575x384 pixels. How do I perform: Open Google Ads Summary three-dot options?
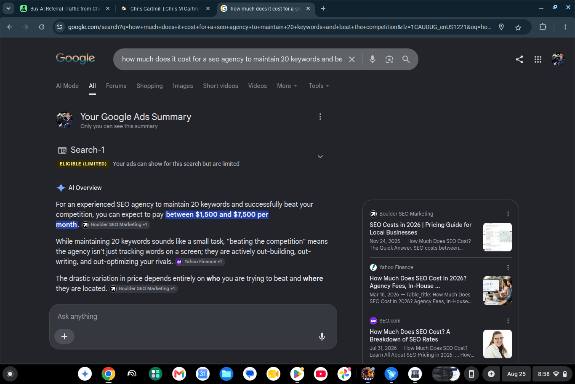click(x=320, y=117)
